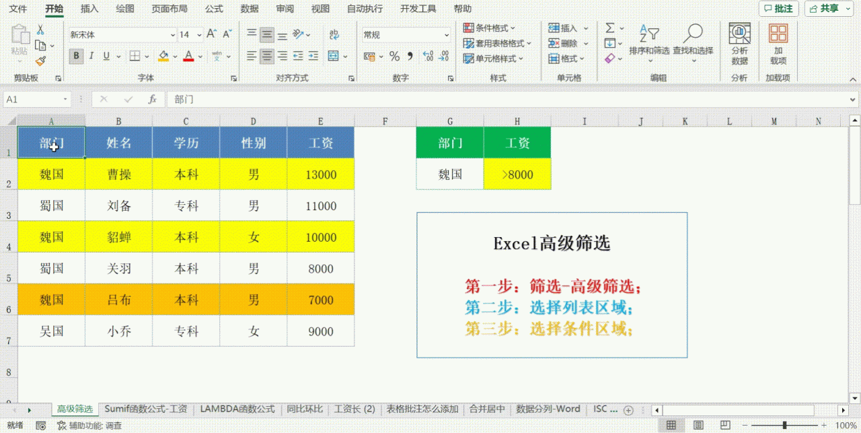Click fill color yellow paint bucket

click(x=163, y=56)
